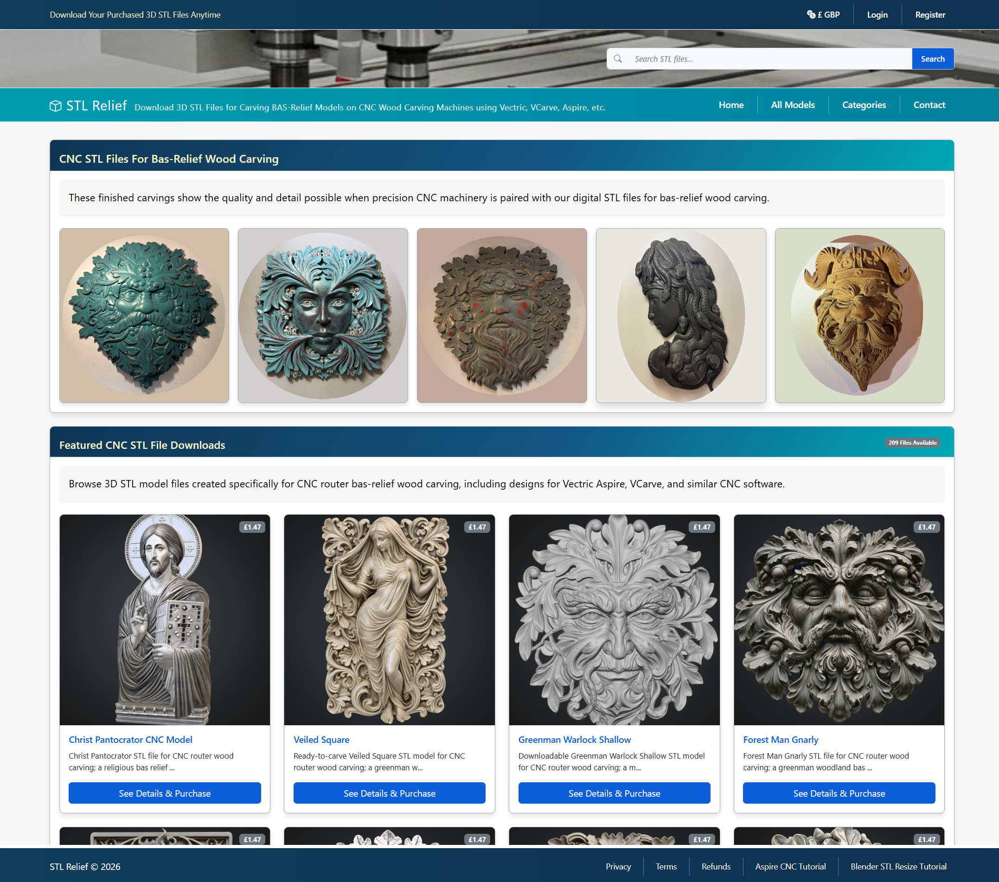Click the £1.47 price tag on Christ Pantocrator
This screenshot has width=999, height=882.
(x=252, y=527)
